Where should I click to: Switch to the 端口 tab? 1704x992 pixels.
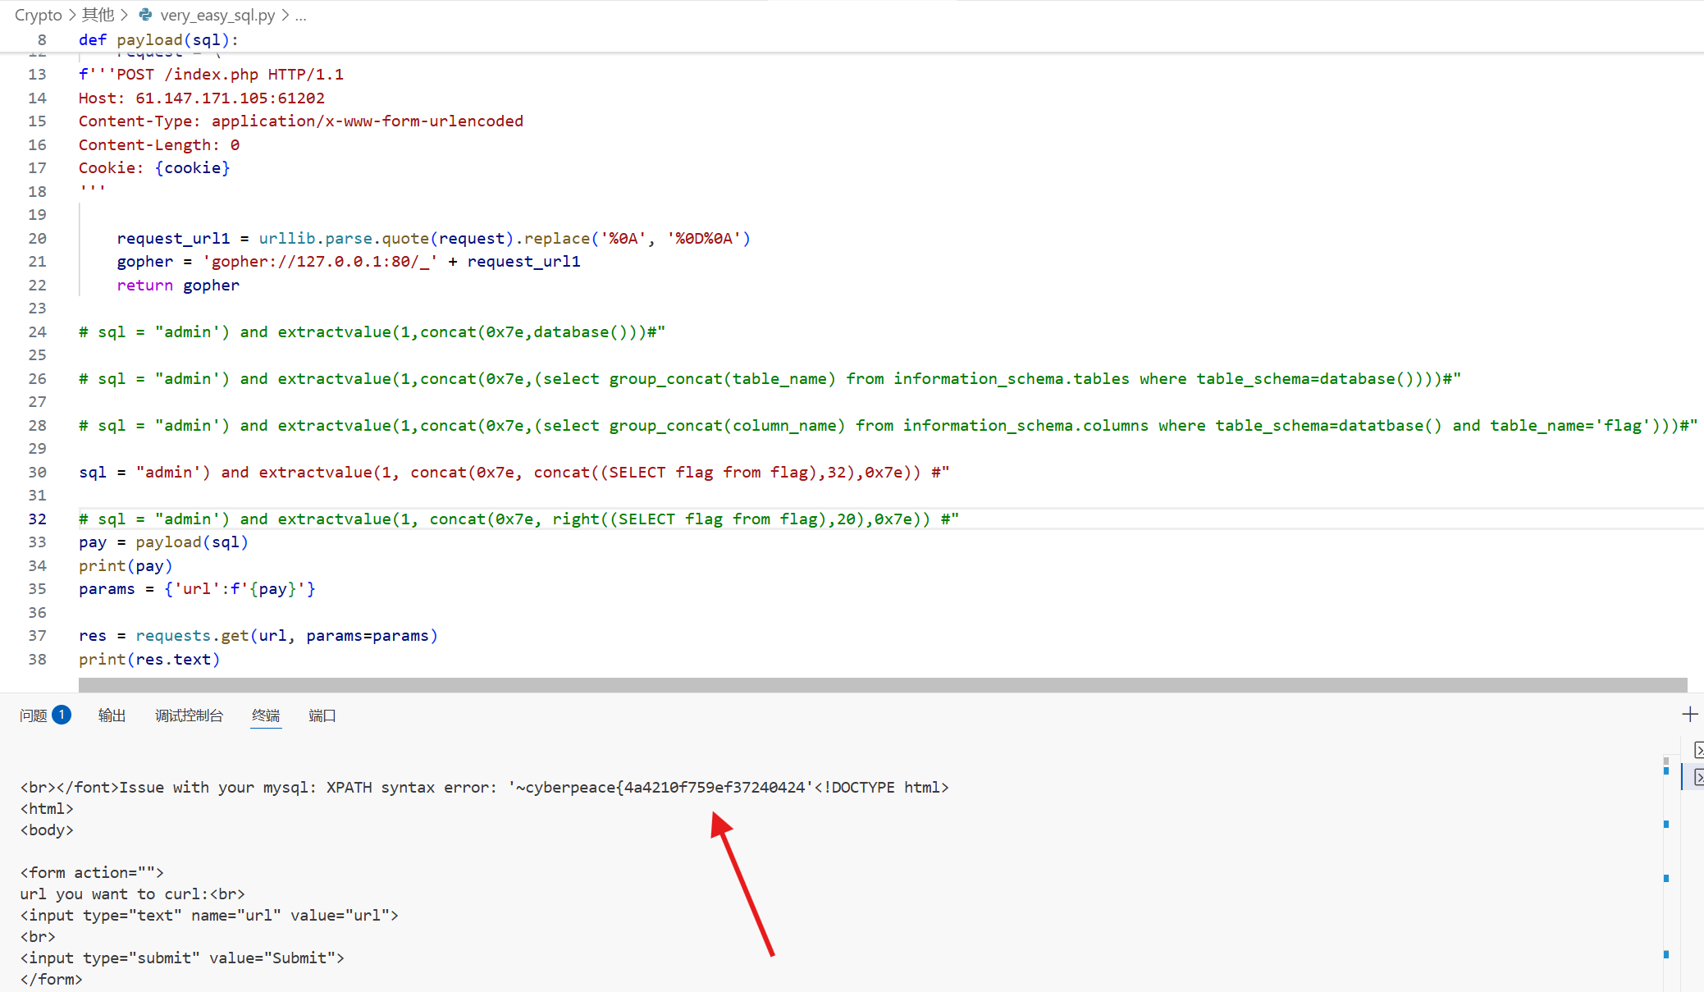[x=321, y=715]
